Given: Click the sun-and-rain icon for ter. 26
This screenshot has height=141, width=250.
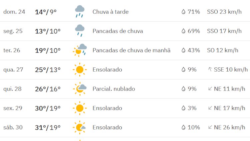Looking at the screenshot, I should (80, 50).
